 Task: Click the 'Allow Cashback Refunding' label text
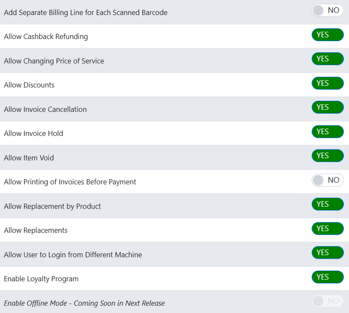click(46, 37)
